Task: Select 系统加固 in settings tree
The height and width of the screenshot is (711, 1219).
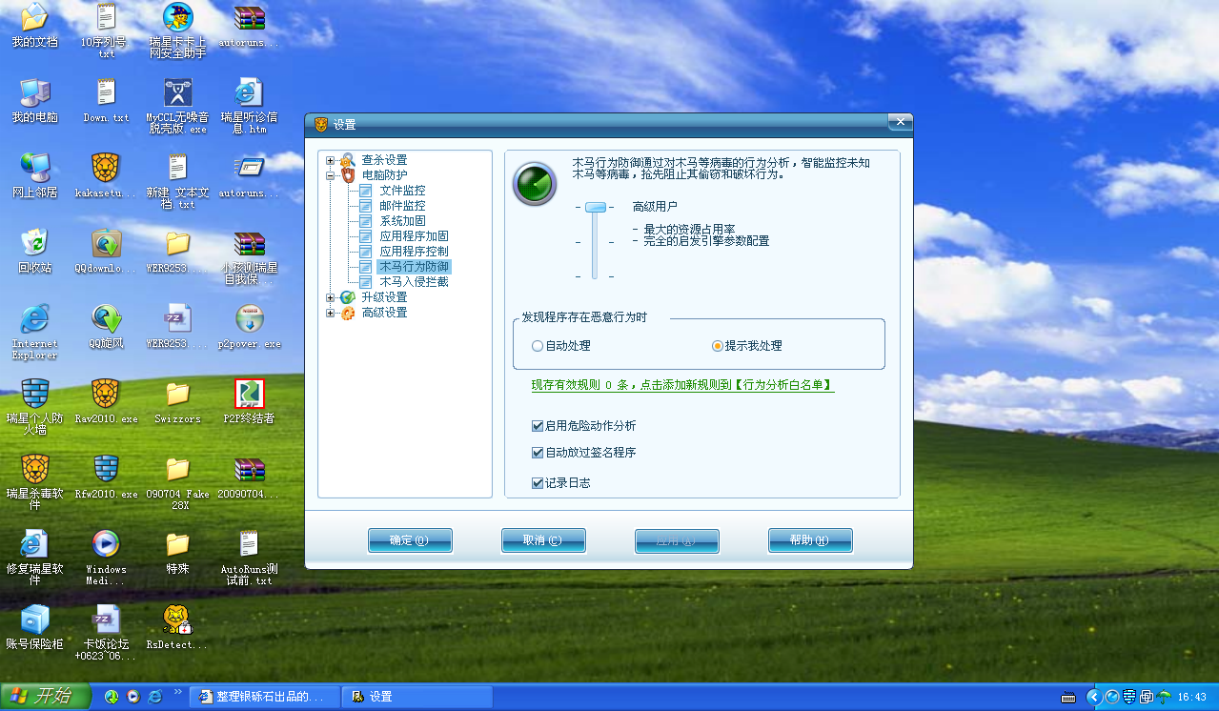Action: [402, 221]
